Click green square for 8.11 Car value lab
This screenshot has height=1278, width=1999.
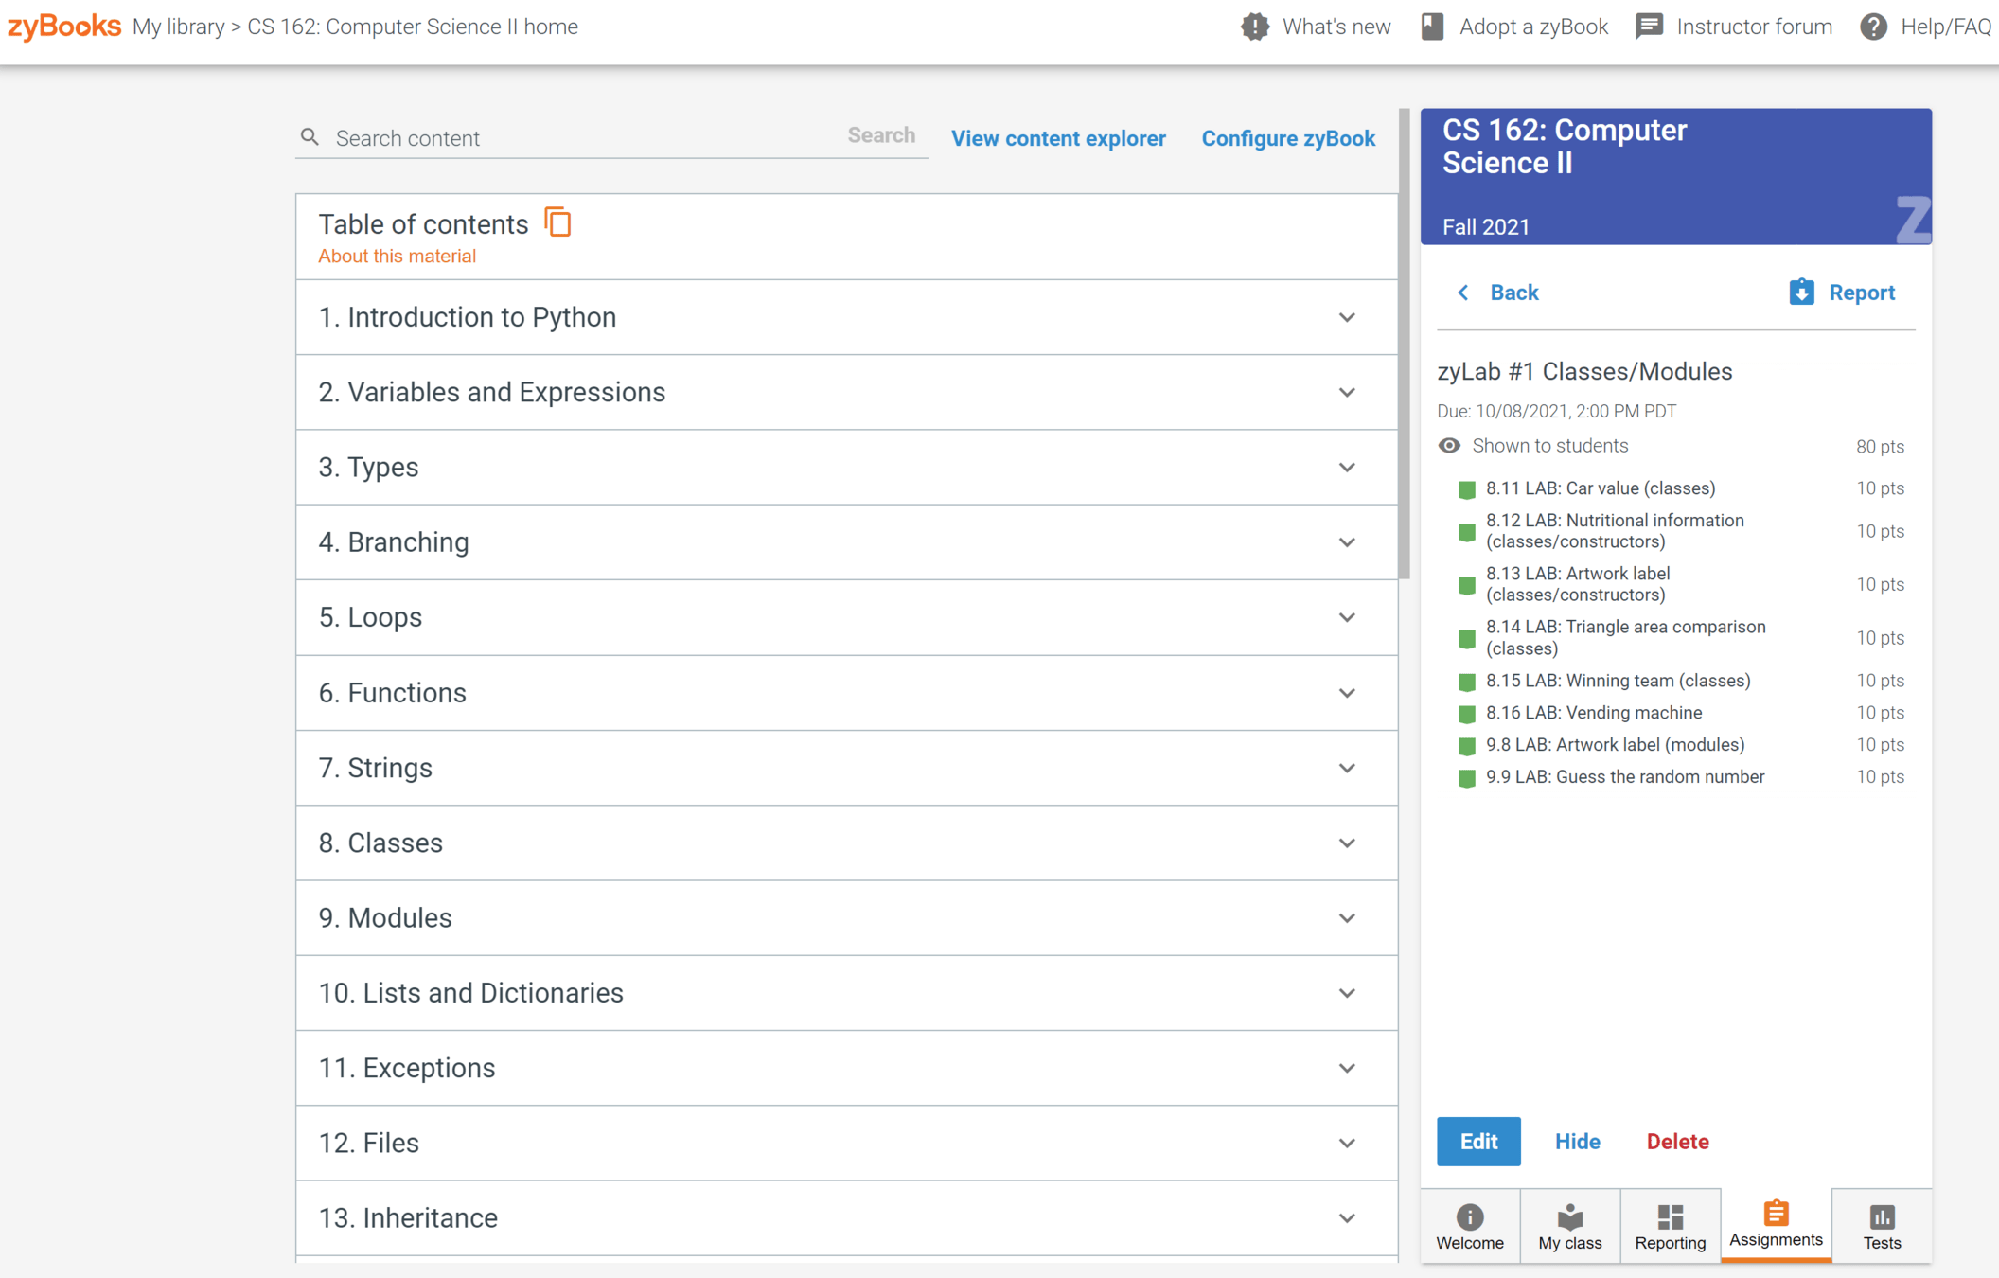(1466, 489)
